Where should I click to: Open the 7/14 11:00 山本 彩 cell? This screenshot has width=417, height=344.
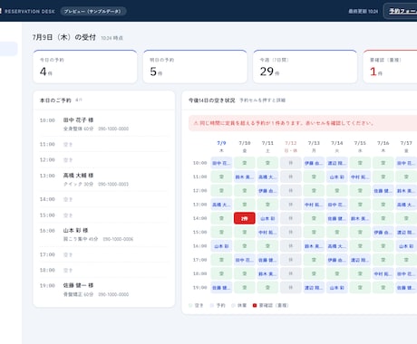point(337,177)
